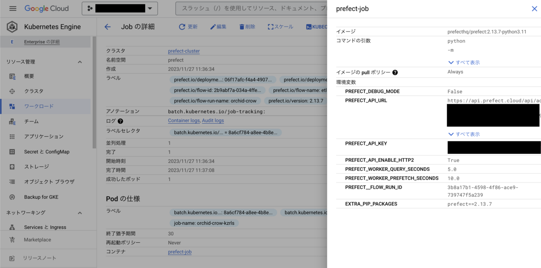
Task: Open the prefect-cluster link
Action: [184, 51]
